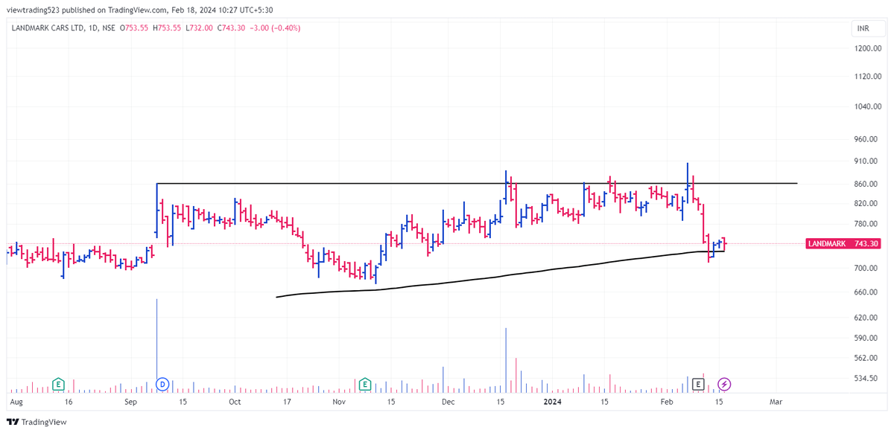894x433 pixels.
Task: Click the purple lightning bolt event marker
Action: (x=724, y=385)
